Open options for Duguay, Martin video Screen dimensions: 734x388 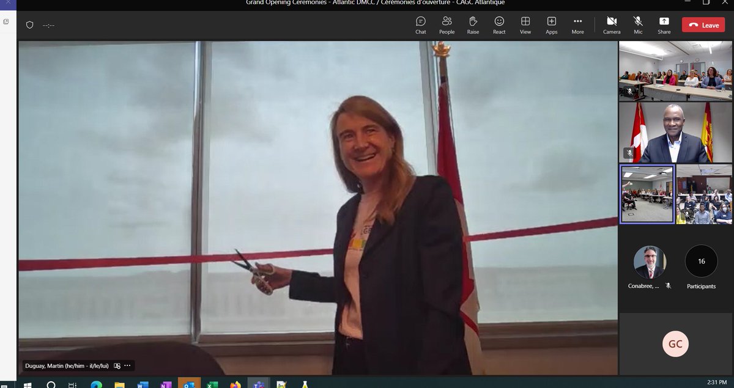point(128,366)
